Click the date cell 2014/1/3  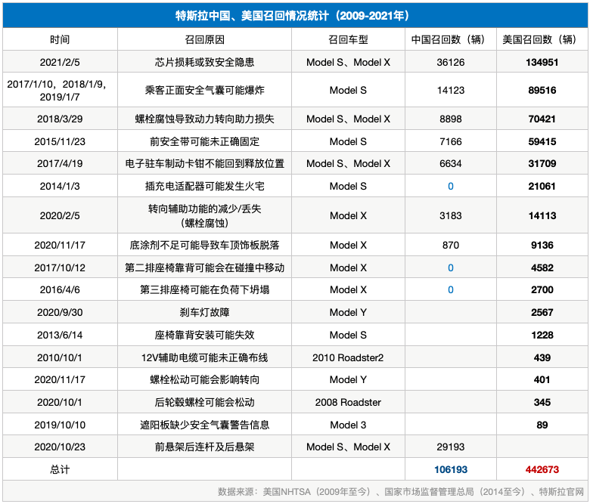[60, 186]
